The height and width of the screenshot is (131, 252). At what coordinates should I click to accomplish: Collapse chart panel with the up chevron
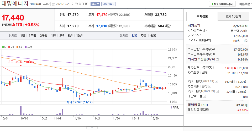92,128
